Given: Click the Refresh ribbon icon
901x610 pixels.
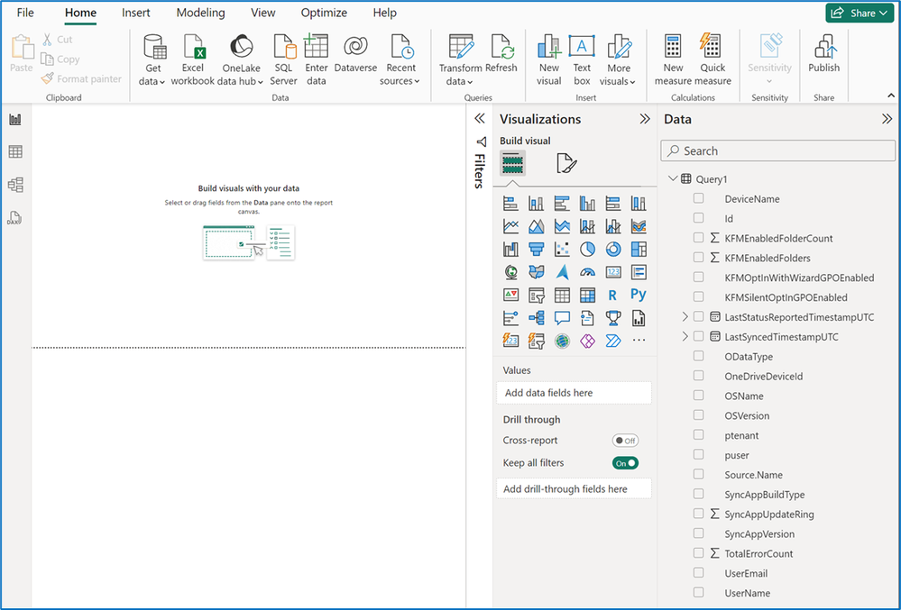Looking at the screenshot, I should 501,53.
